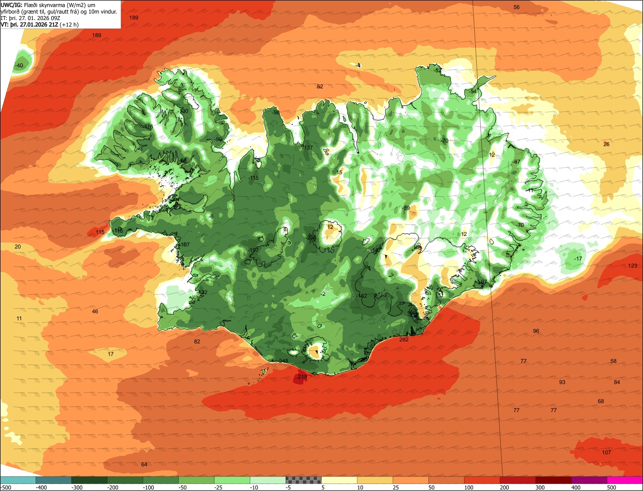The image size is (643, 491).
Task: Select the dark orange swatch from 50 to 100
Action: click(446, 480)
